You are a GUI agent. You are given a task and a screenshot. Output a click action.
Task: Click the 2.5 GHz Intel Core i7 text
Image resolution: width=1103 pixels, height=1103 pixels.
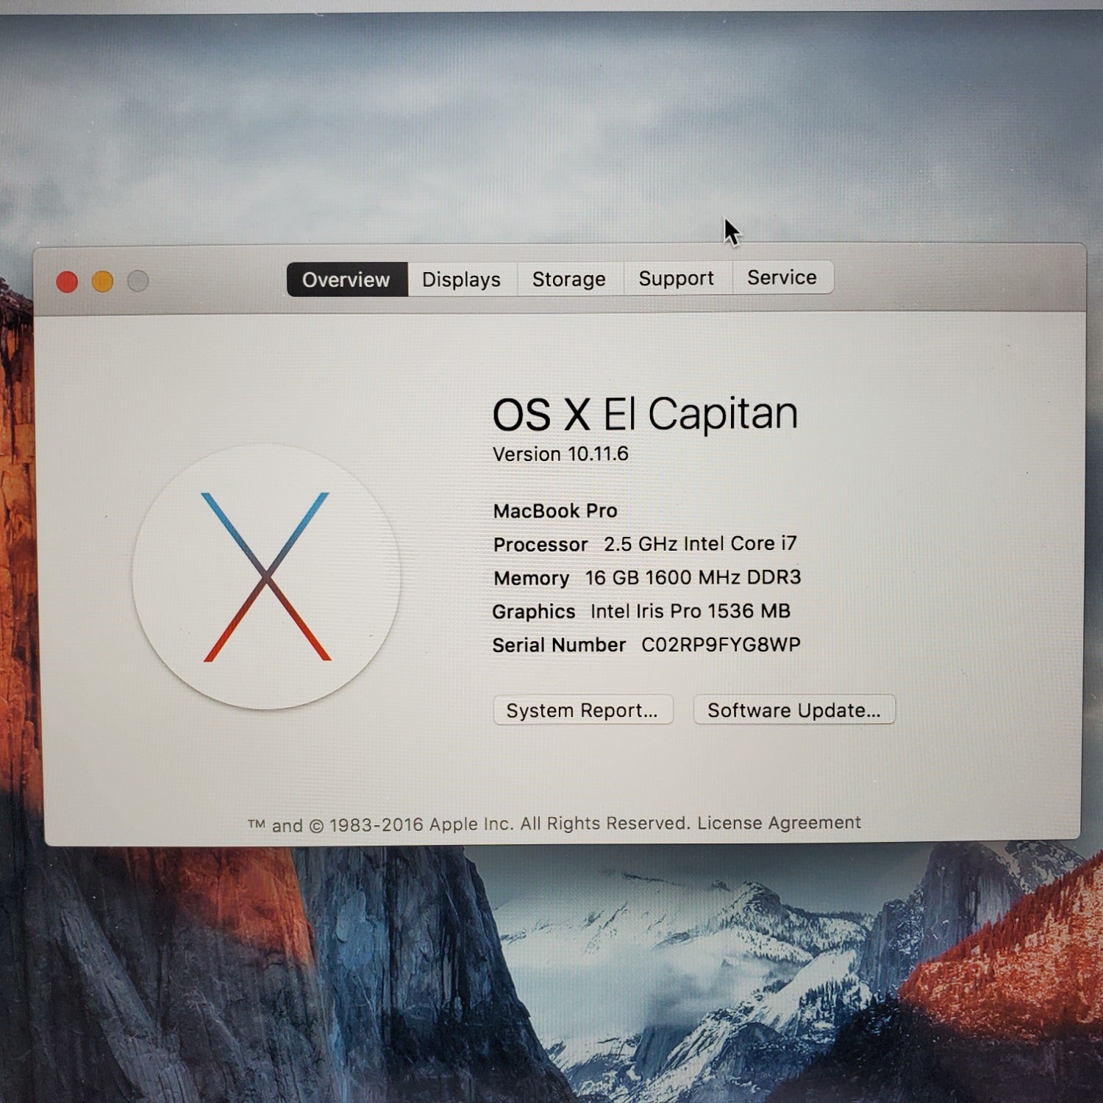(700, 543)
